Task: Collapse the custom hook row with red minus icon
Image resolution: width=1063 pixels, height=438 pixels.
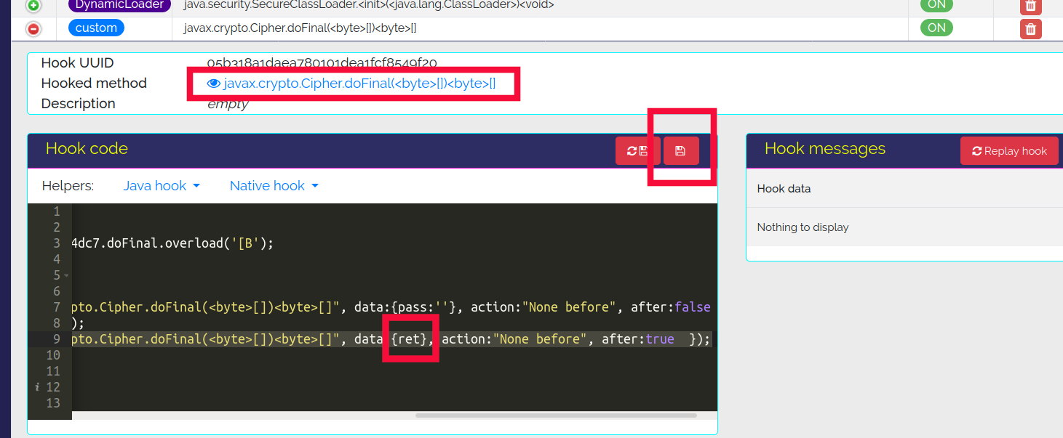Action: (x=33, y=29)
